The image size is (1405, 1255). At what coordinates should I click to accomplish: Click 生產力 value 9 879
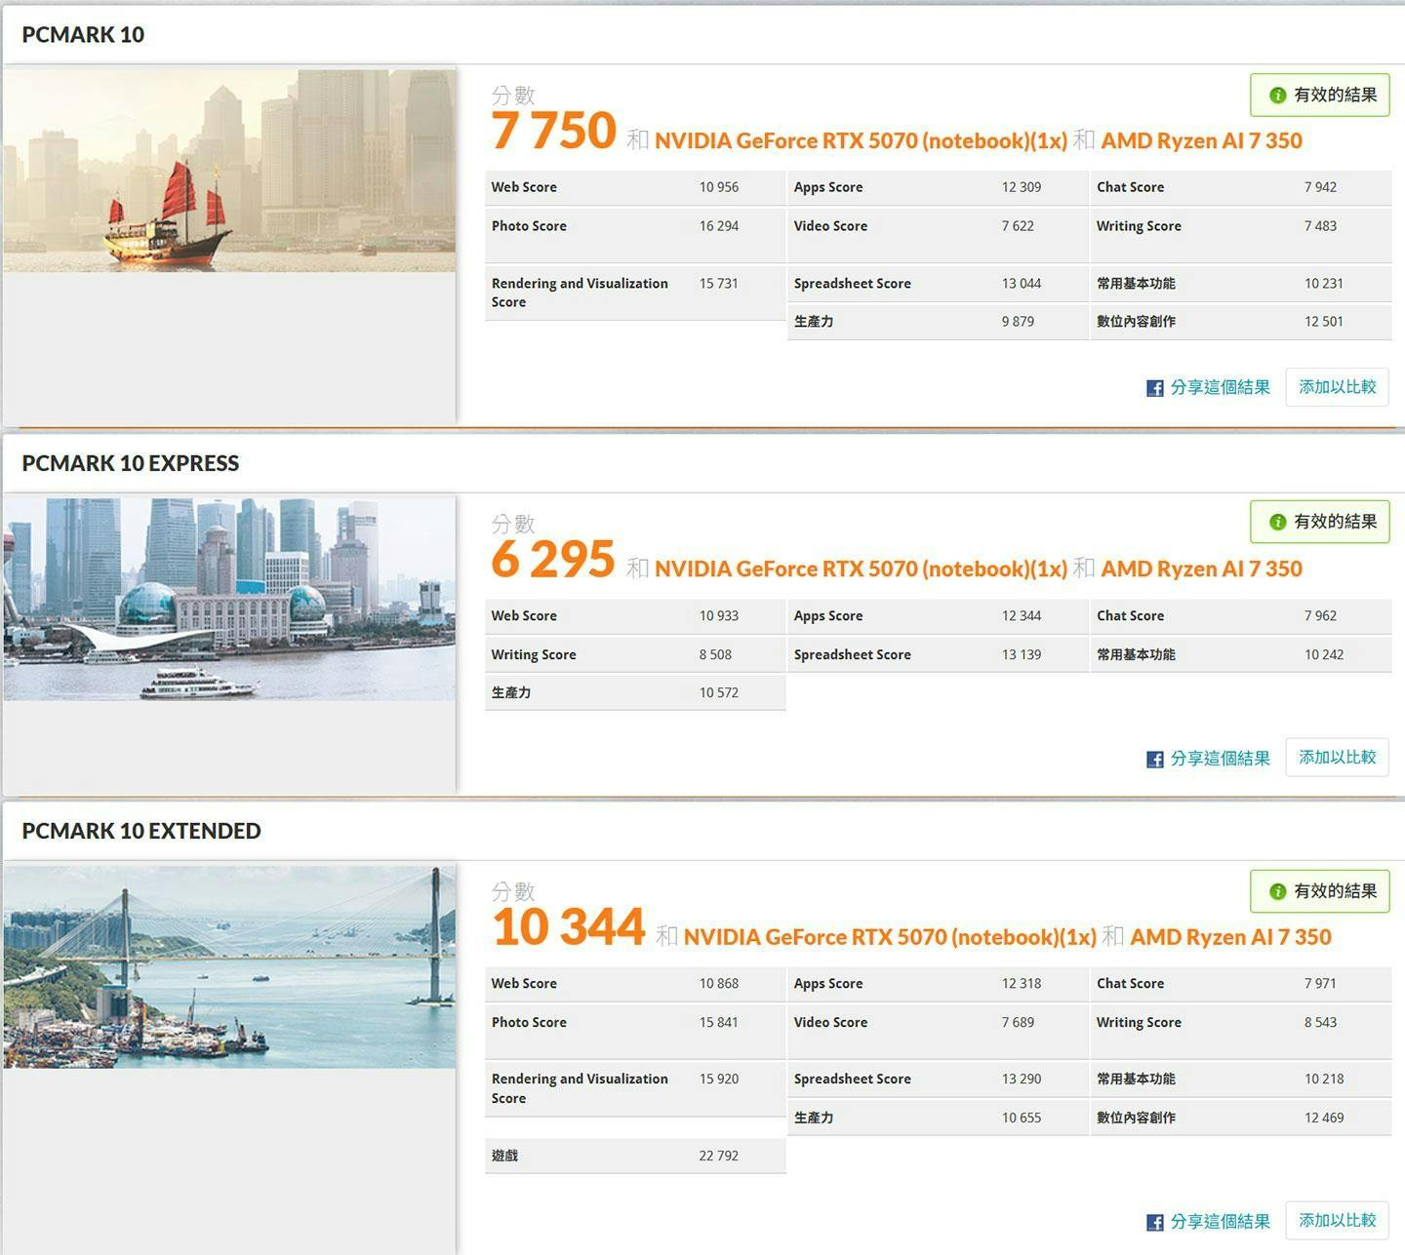[1018, 322]
